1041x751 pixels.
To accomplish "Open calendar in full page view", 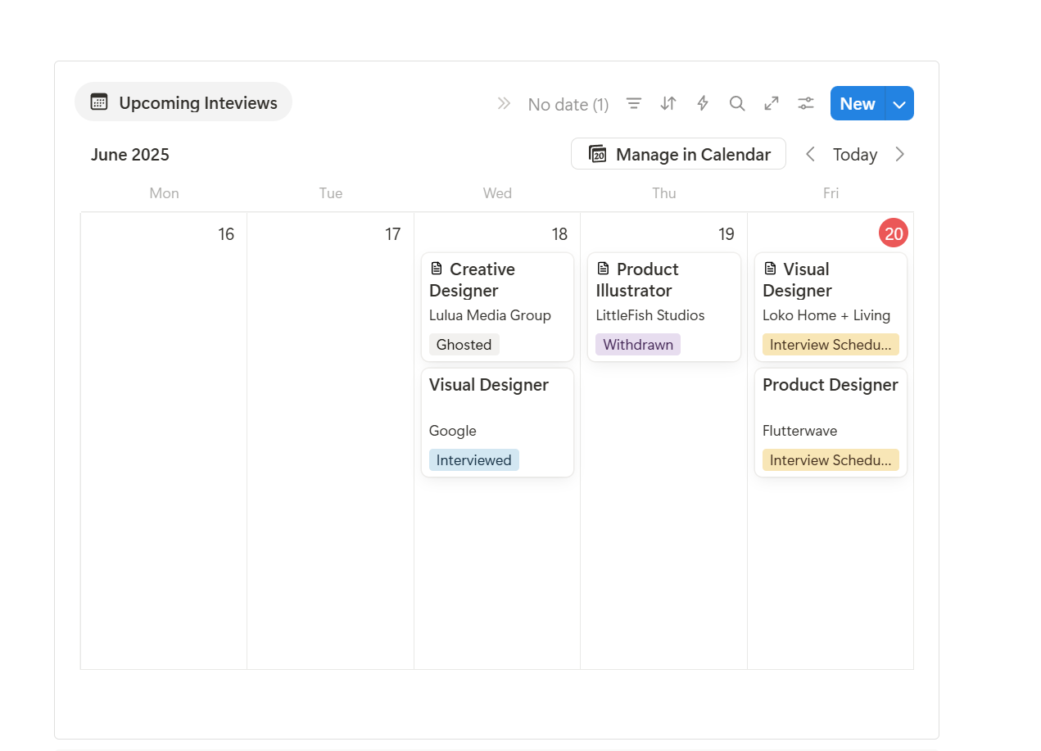I will (772, 103).
